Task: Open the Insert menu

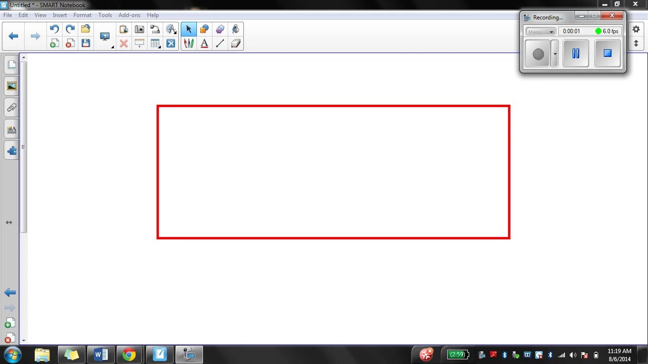Action: [x=60, y=15]
